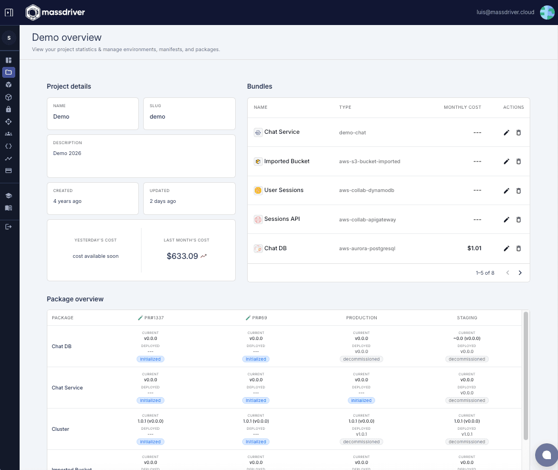This screenshot has height=470, width=558.
Task: Click the initialized status badge for Chat Service
Action: tap(361, 400)
